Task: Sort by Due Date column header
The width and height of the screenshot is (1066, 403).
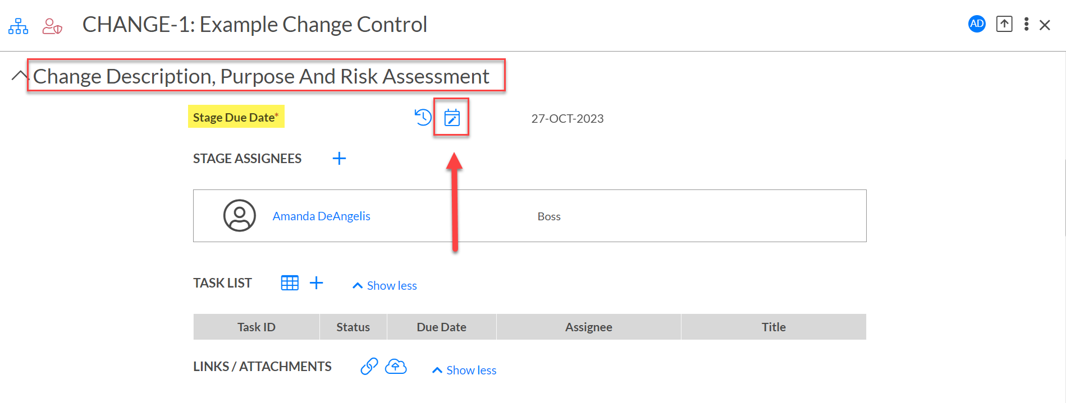Action: (442, 327)
